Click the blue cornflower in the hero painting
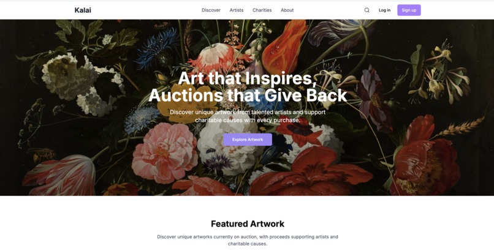494x251 pixels. click(157, 48)
